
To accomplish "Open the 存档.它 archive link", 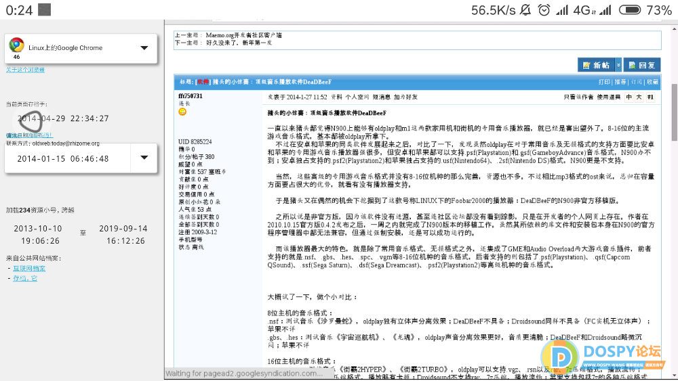I will [25, 278].
